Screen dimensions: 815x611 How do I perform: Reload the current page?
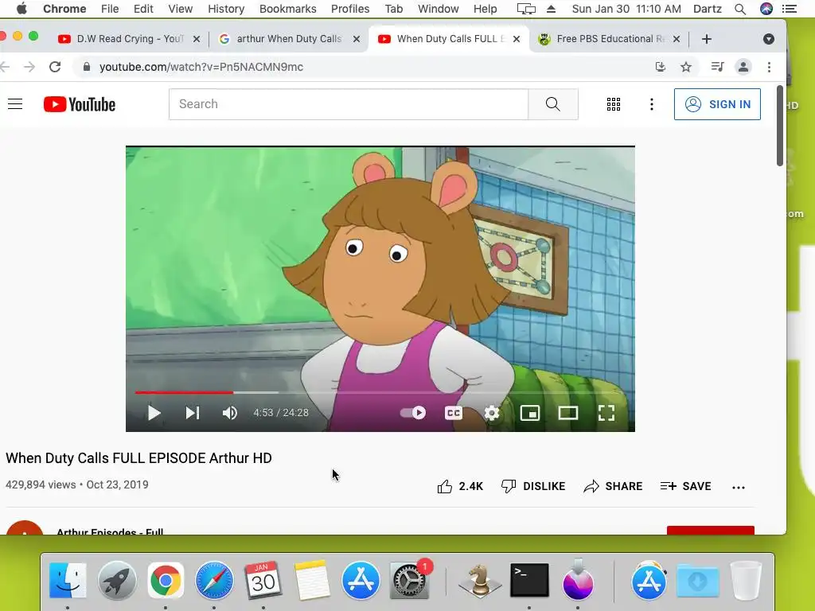(x=55, y=67)
